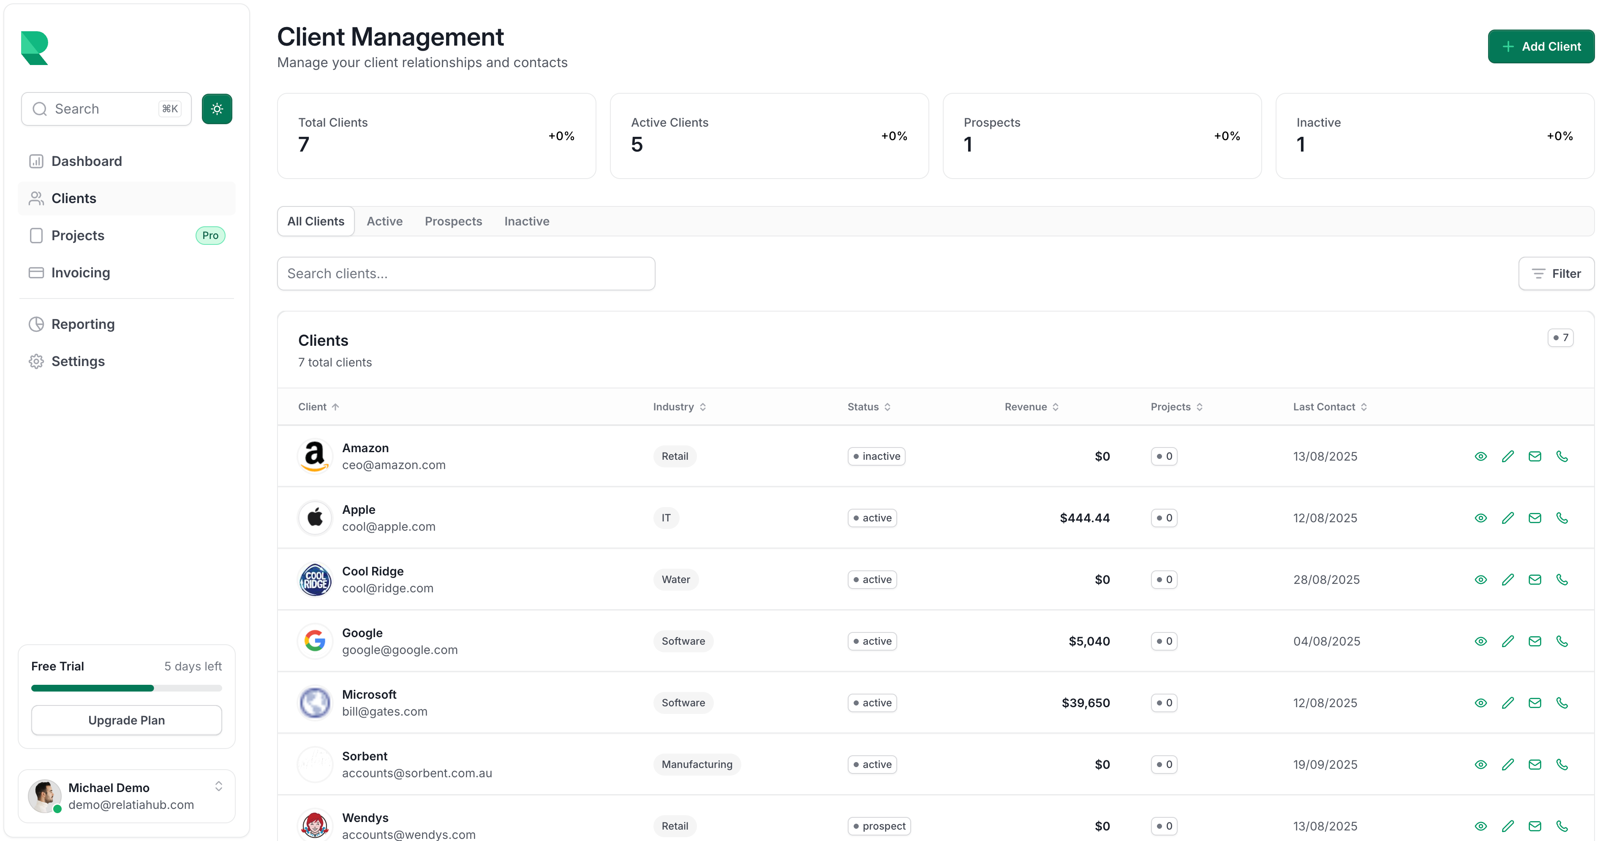Toggle the light/dark theme button
The image size is (1622, 841).
[x=217, y=109]
